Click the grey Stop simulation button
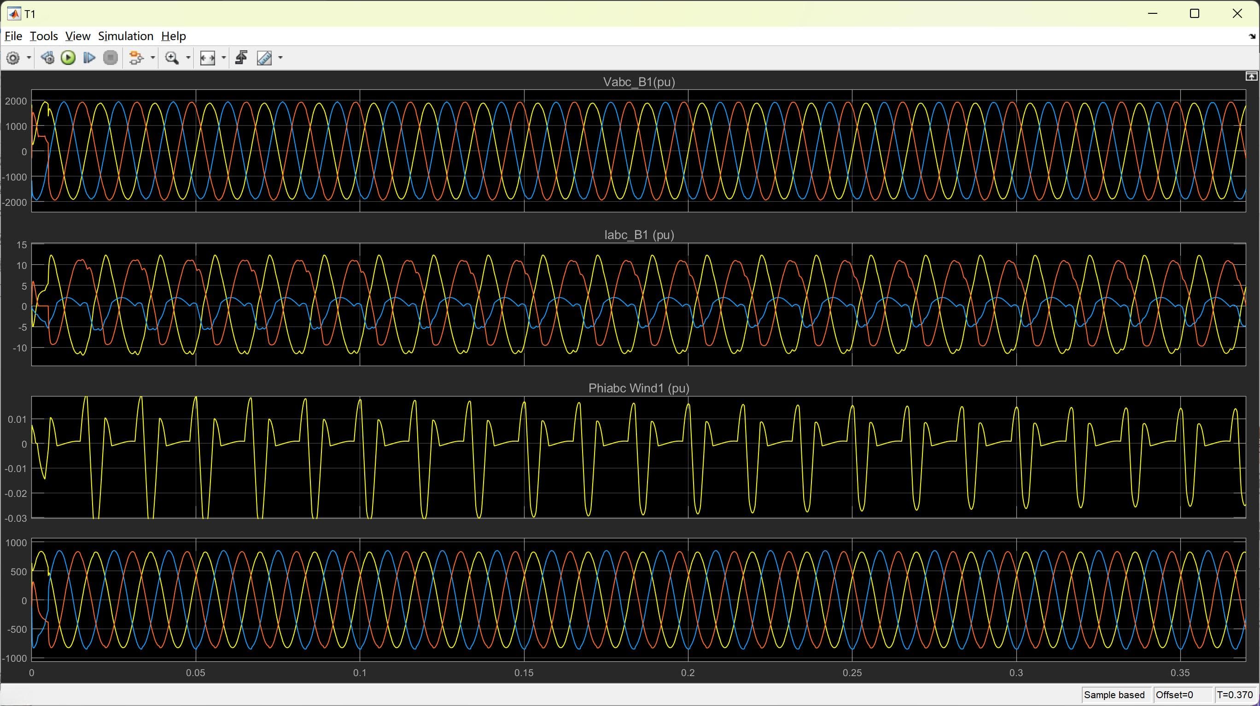The width and height of the screenshot is (1260, 706). [111, 58]
